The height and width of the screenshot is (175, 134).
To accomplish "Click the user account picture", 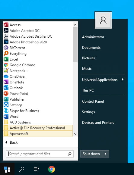I will click(x=103, y=20).
